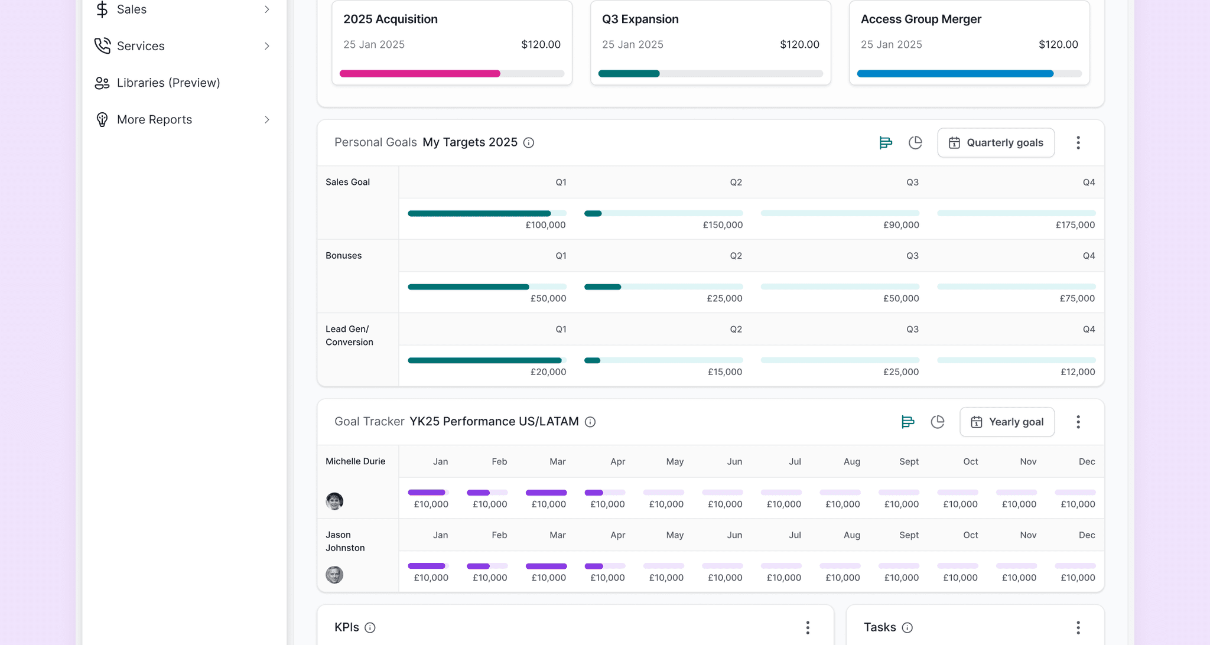Switch Goal Tracker to pie chart view
This screenshot has width=1210, height=645.
[x=938, y=422]
